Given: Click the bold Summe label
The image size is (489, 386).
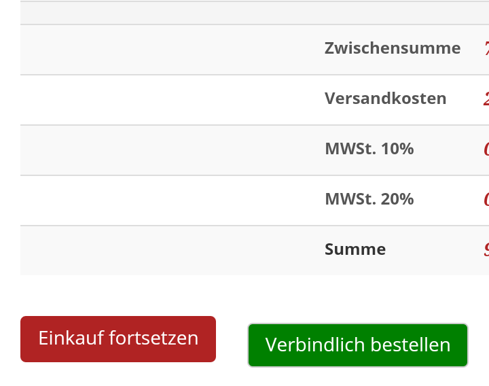Looking at the screenshot, I should [x=355, y=249].
